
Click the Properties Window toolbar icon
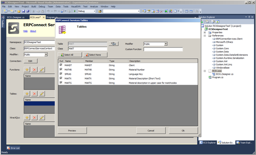point(148,11)
